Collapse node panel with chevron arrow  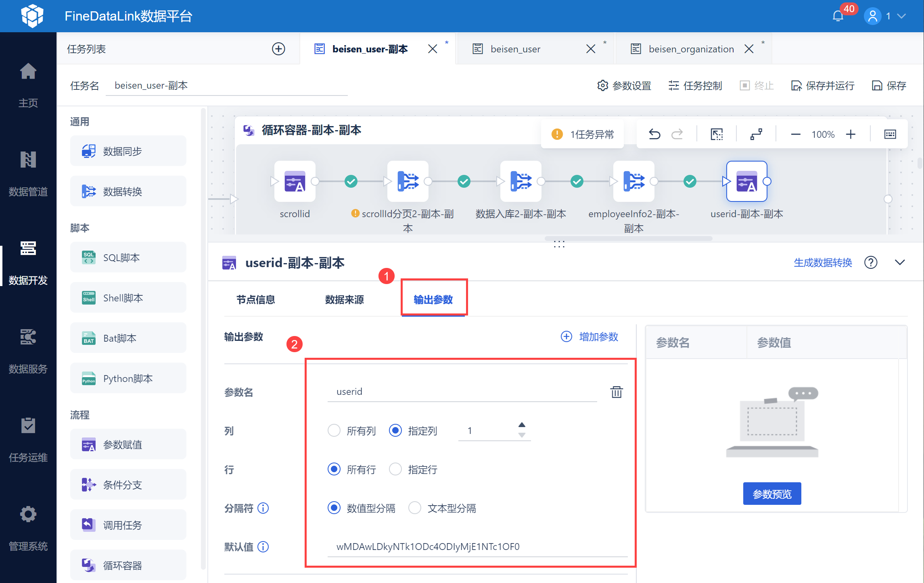click(900, 262)
